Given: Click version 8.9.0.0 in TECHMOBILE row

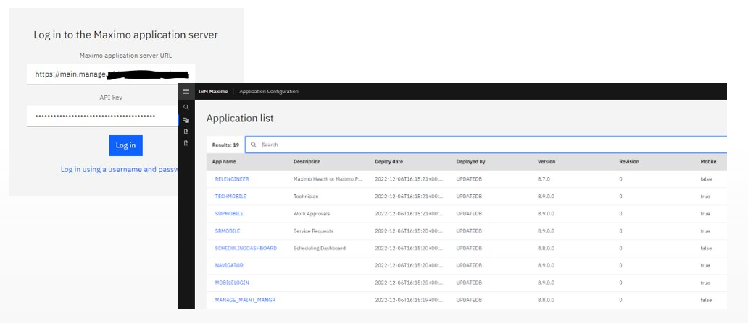Looking at the screenshot, I should pyautogui.click(x=546, y=197).
